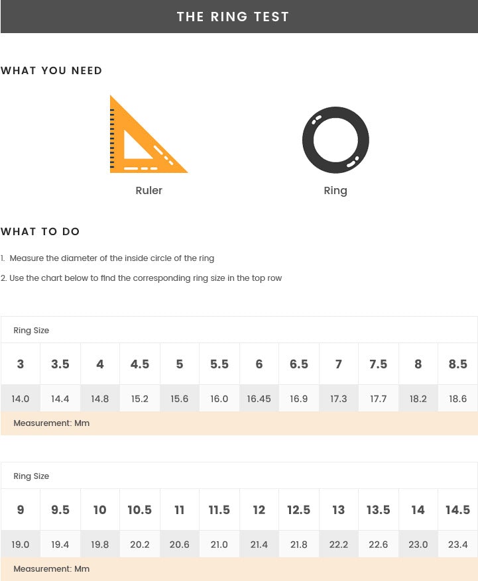
Task: Click the 20.6 measurement cell
Action: click(180, 545)
